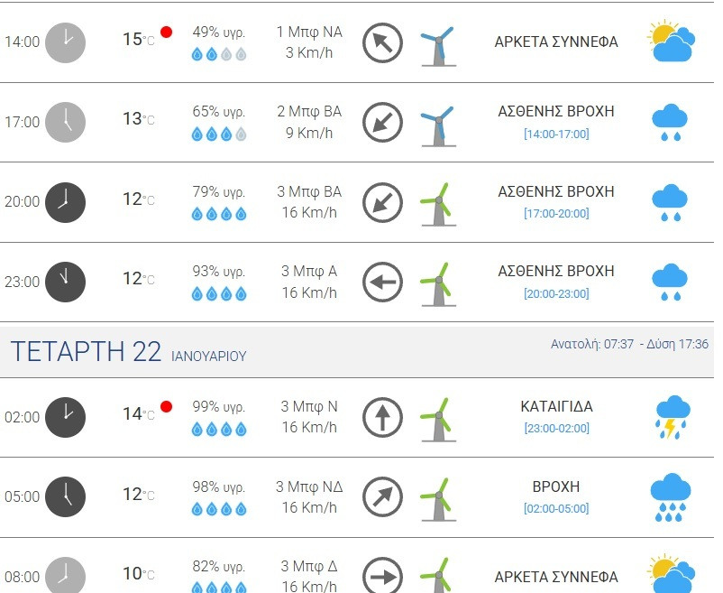Click the partly cloudy icon at 14:00
The image size is (723, 593).
(x=671, y=42)
